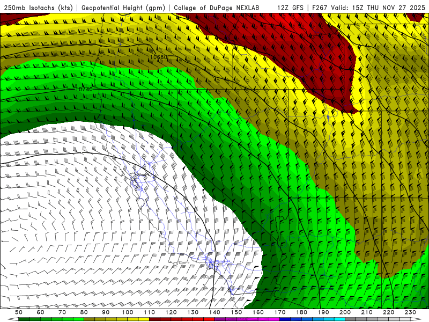Click the 'Geopotential Height (gpm)' header text
Viewport: 429px width, 322px height.
point(123,8)
